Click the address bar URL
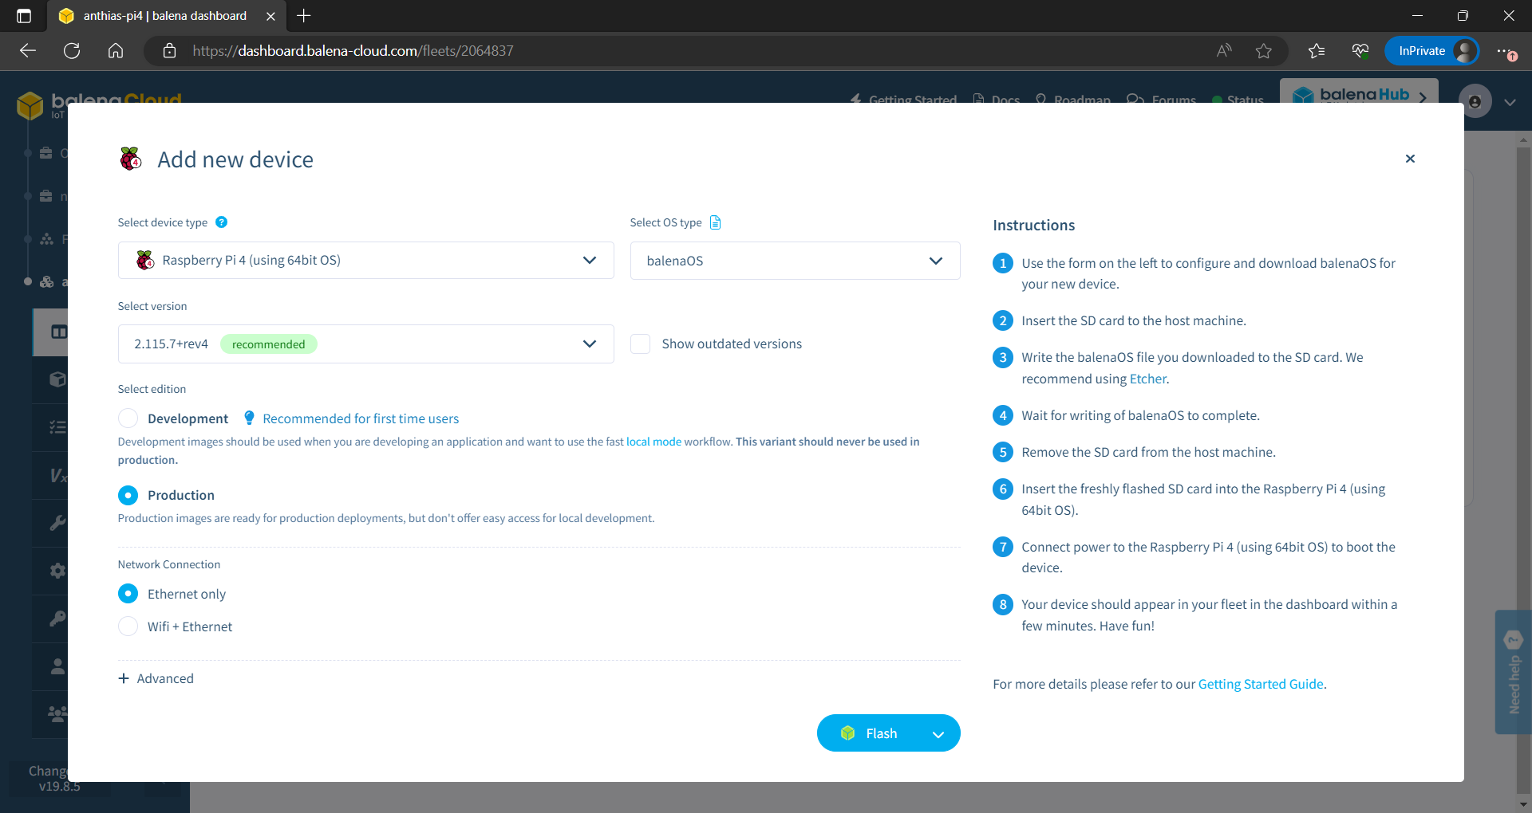This screenshot has width=1532, height=813. pos(353,51)
